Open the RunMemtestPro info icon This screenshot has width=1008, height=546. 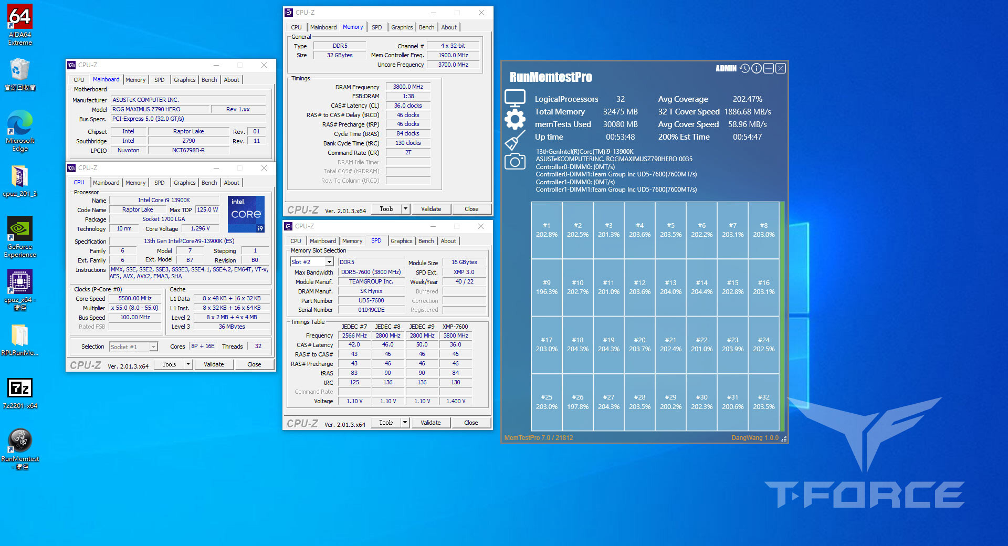pyautogui.click(x=757, y=68)
